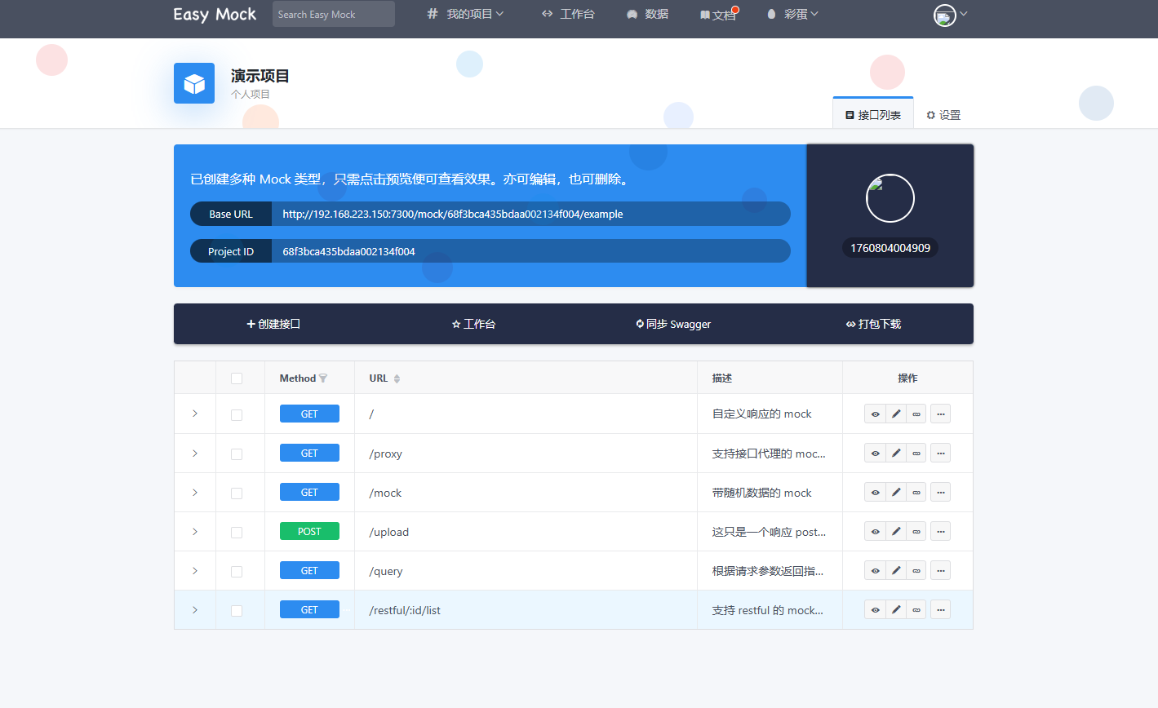Tick the select-all checkbox in table header
This screenshot has height=708, width=1158.
[237, 378]
